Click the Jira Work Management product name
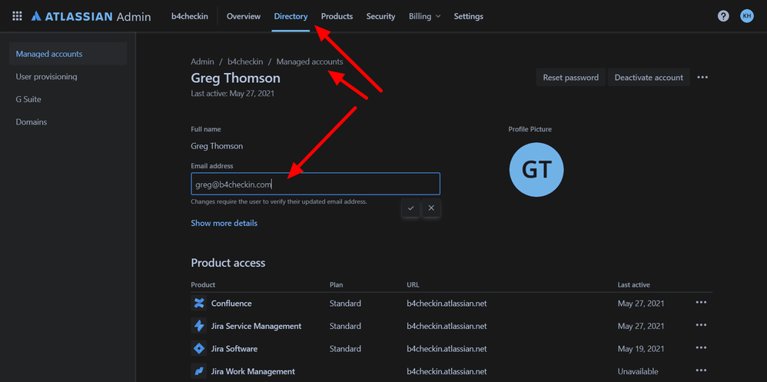This screenshot has height=382, width=767. (253, 371)
